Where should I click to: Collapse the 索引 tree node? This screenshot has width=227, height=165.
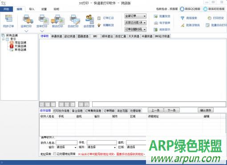pos(3,39)
